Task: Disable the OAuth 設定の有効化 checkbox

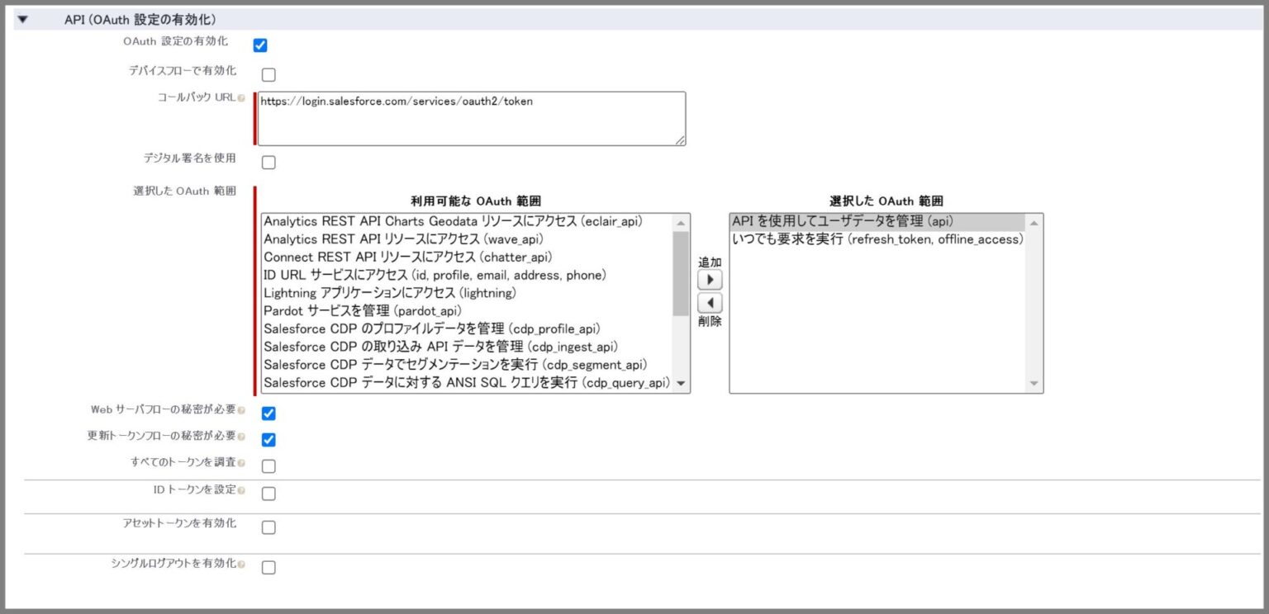Action: tap(260, 45)
